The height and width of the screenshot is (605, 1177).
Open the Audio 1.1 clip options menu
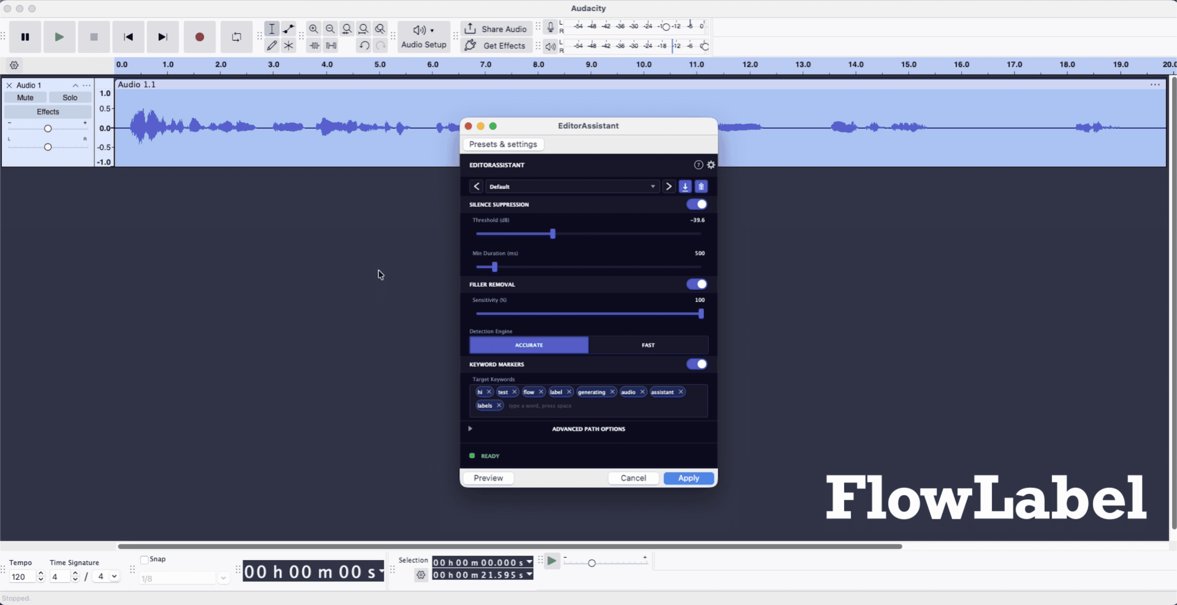1155,84
